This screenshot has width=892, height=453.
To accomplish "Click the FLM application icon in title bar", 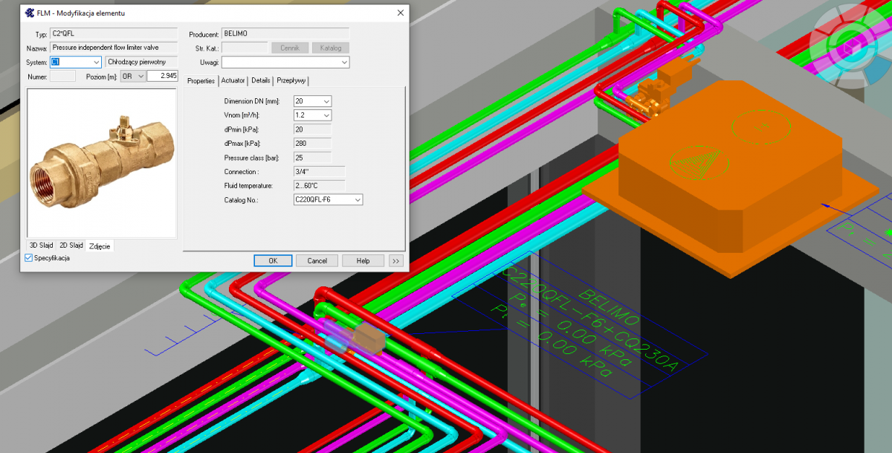I will [x=29, y=13].
